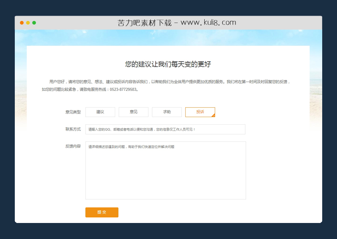
Task: Click the heading 您的建议让我们每天变的更好
Action: [x=168, y=64]
